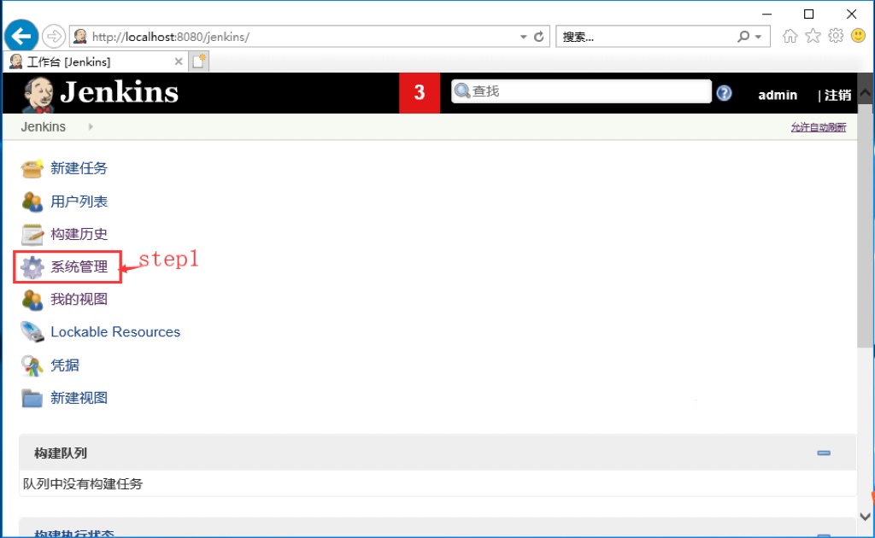Click the 注销 logout link
The image size is (875, 538).
click(x=837, y=96)
